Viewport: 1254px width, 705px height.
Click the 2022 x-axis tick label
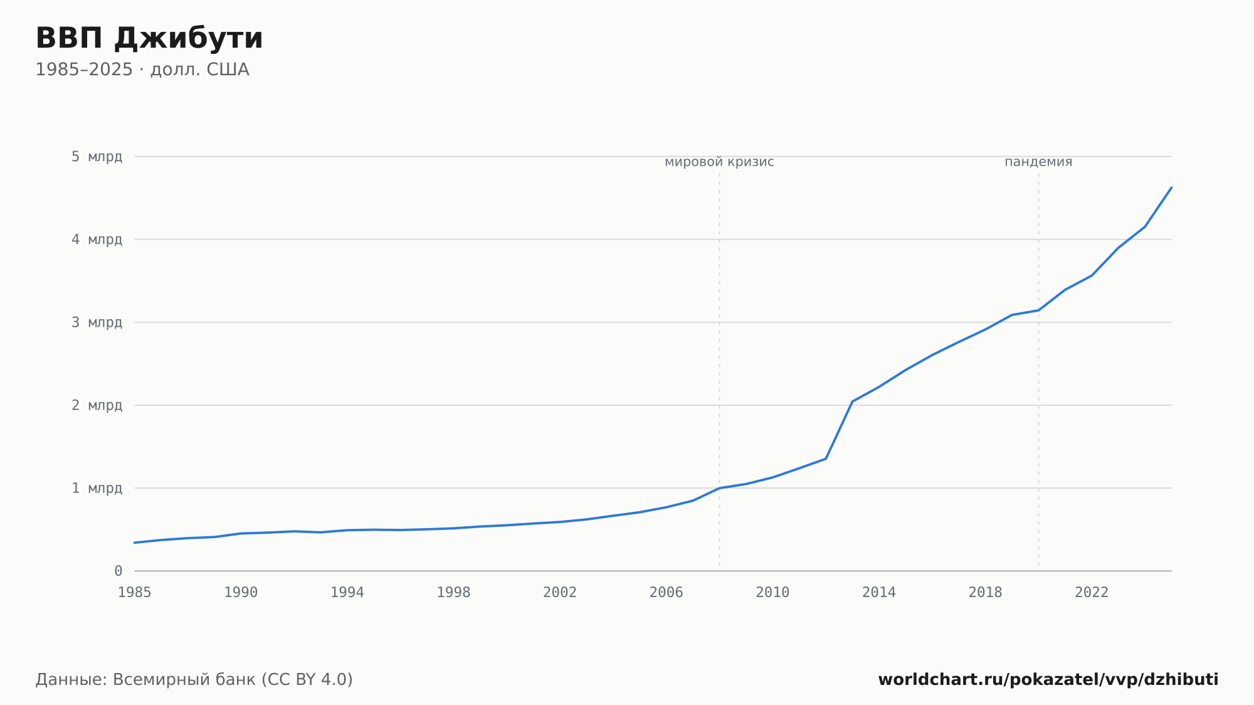click(1092, 593)
